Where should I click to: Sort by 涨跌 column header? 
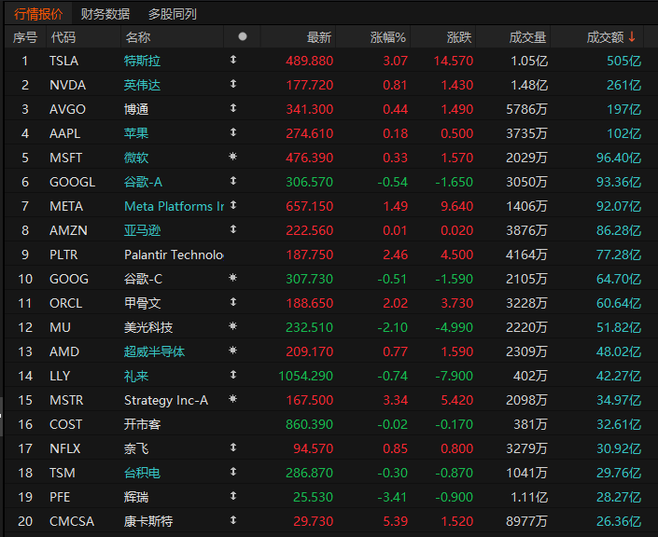[x=459, y=37]
